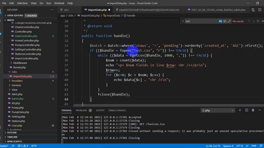264x148 pixels.
Task: Click the find input containing 'not'
Action: click(201, 21)
